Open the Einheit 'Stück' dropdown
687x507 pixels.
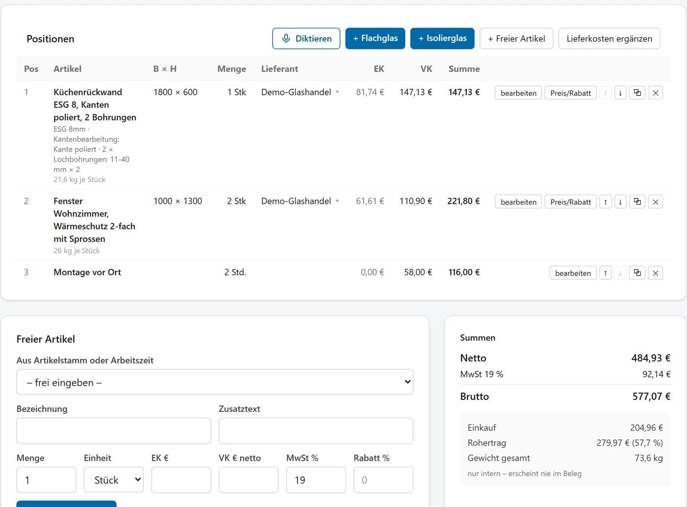114,480
